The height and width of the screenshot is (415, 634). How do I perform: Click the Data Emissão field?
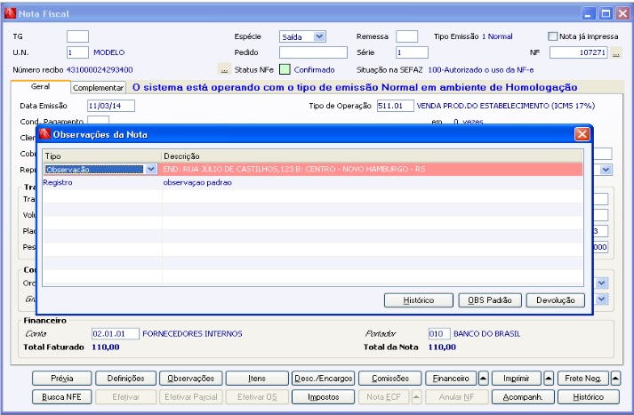pyautogui.click(x=111, y=106)
